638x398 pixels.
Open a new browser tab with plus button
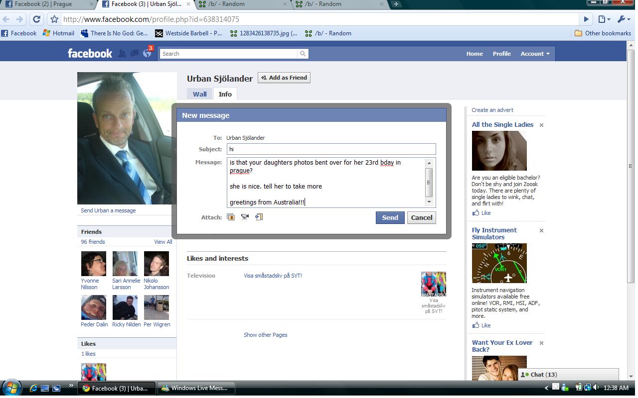396,4
